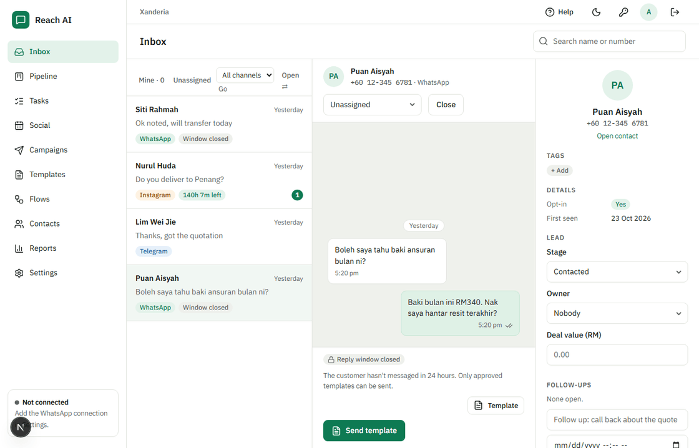
Task: Open the Templates page in sidebar
Action: point(63,174)
